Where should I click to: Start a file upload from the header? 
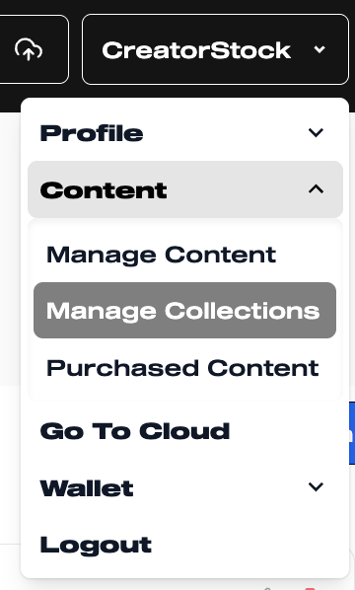pos(29,49)
